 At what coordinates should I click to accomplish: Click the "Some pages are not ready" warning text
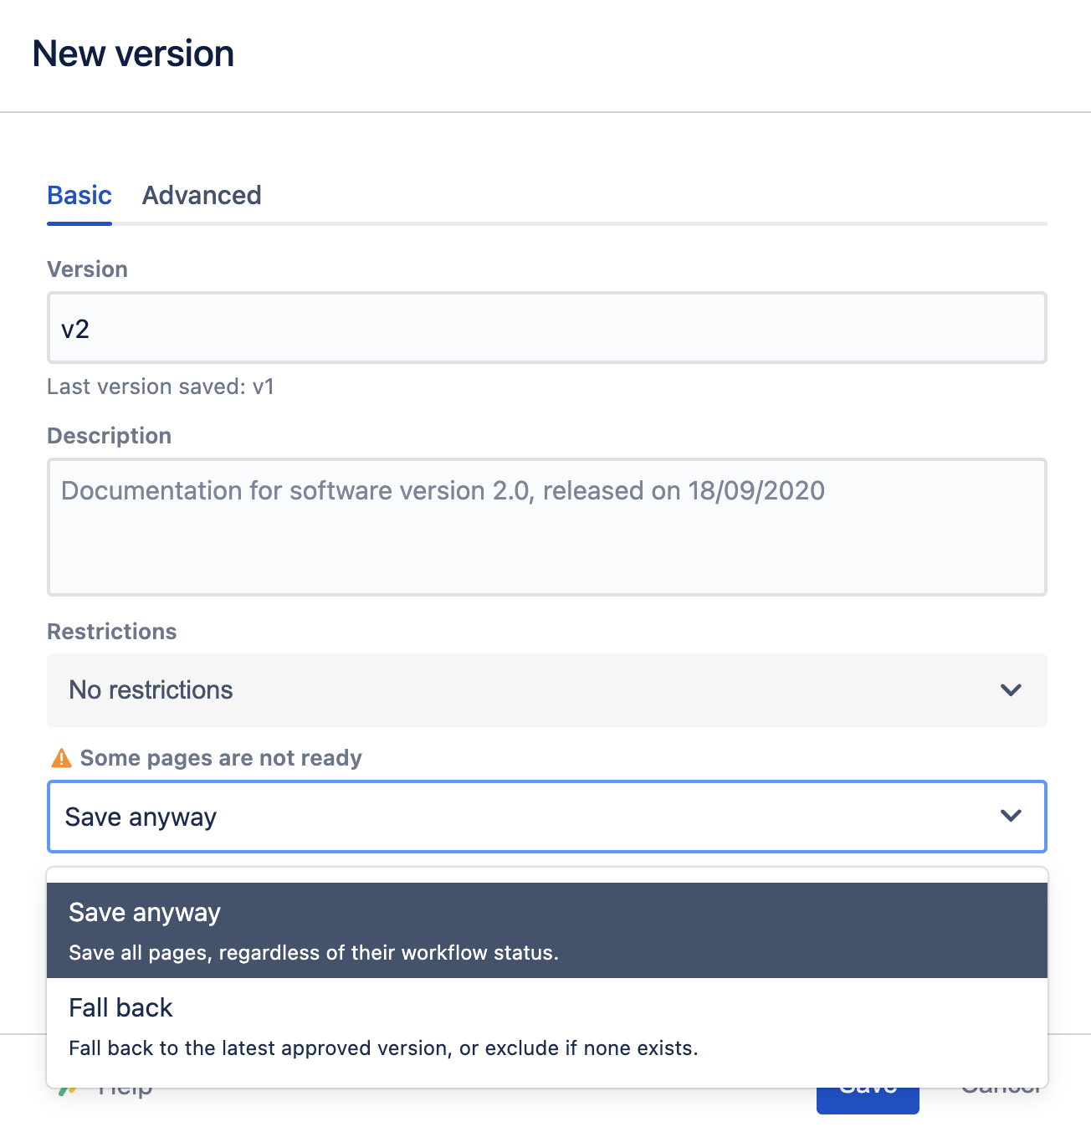(221, 758)
